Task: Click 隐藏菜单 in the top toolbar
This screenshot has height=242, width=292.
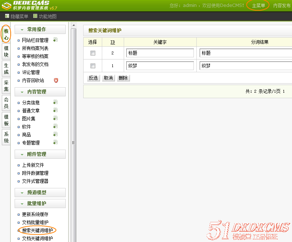Action: point(16,16)
